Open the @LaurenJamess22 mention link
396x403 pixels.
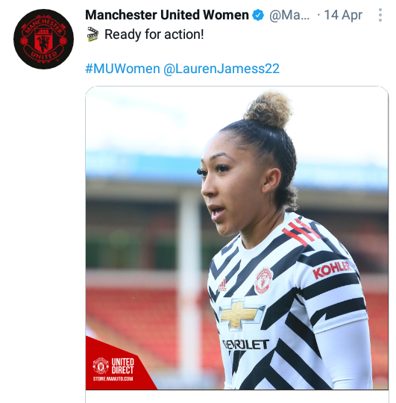coord(221,69)
